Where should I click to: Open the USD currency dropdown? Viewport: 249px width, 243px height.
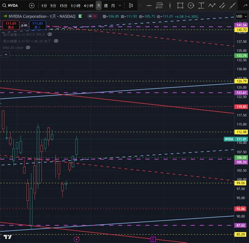[241, 16]
